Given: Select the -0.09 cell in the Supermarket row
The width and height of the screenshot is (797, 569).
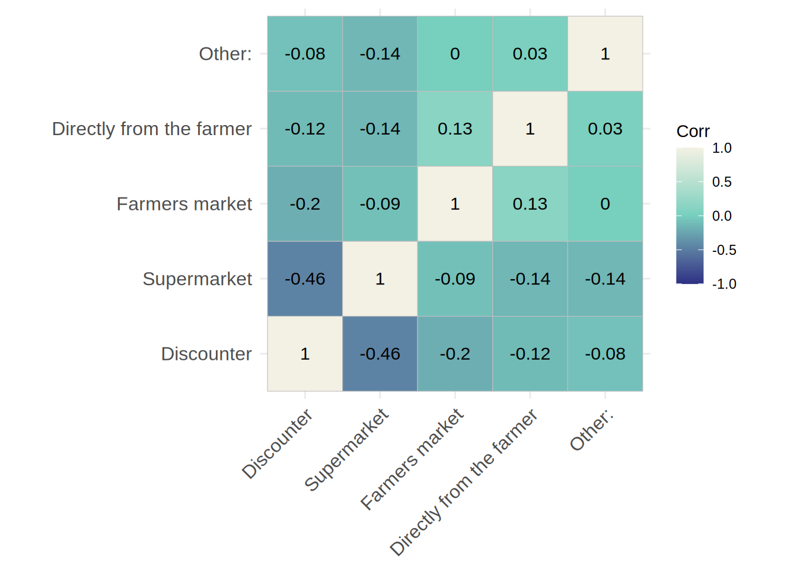Looking at the screenshot, I should (x=455, y=279).
